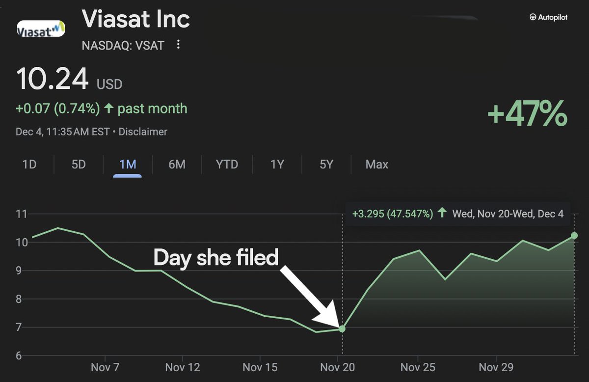
Task: Click the Nov 15 x-axis label
Action: (260, 368)
